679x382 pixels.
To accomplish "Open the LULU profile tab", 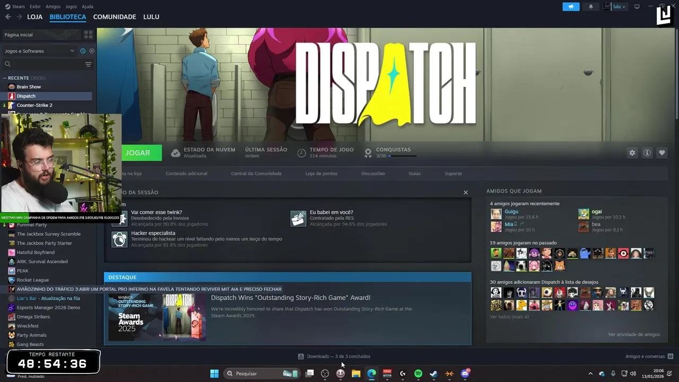I will point(151,17).
